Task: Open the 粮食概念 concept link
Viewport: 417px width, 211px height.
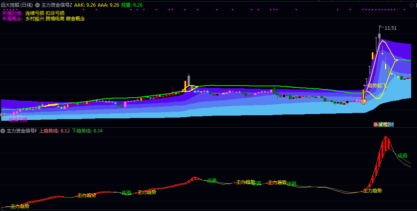Action: pyautogui.click(x=75, y=18)
